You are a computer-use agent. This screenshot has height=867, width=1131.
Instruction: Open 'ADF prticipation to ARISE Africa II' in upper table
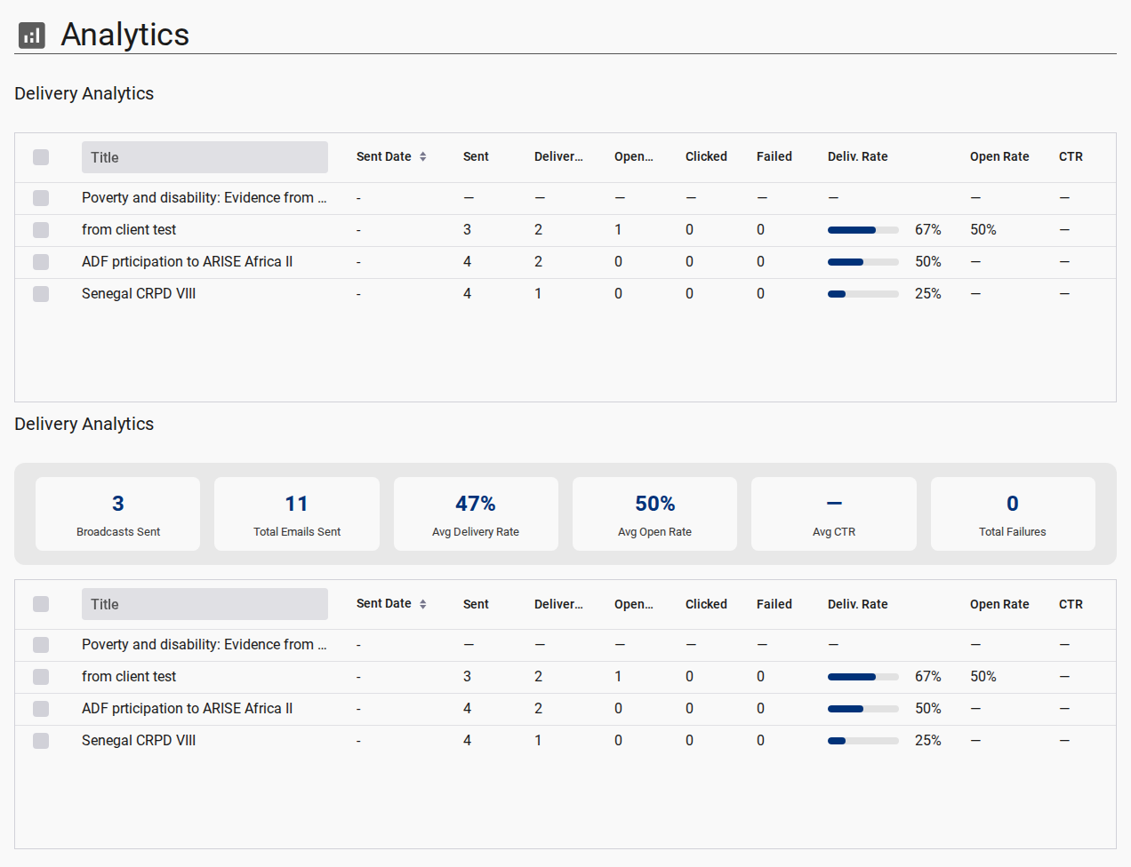tap(187, 261)
